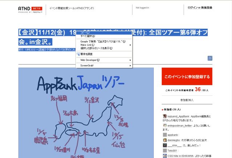Click このイベントに参加登録する red button
Image resolution: width=232 pixels, height=158 pixels.
187,76
